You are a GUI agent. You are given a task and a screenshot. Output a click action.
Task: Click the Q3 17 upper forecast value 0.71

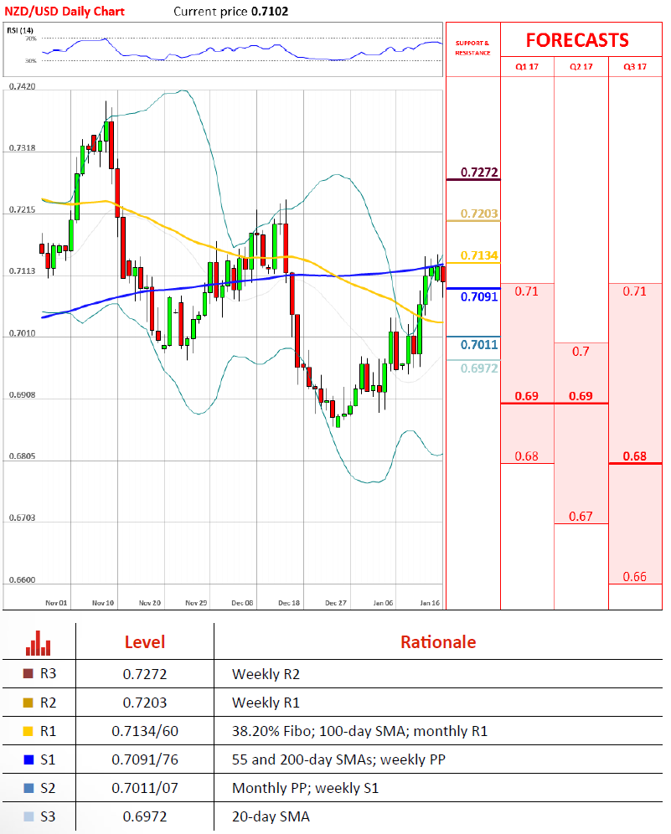634,291
